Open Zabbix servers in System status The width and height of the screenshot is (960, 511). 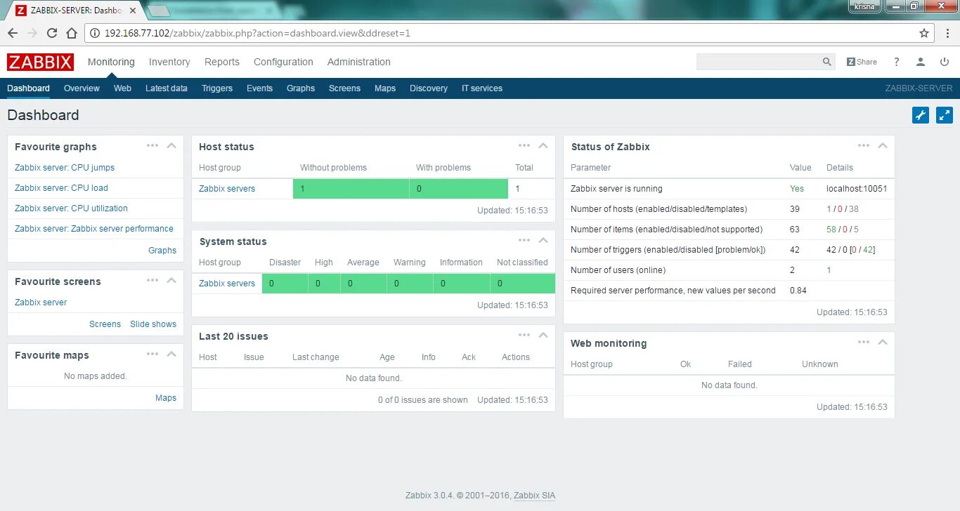tap(227, 284)
